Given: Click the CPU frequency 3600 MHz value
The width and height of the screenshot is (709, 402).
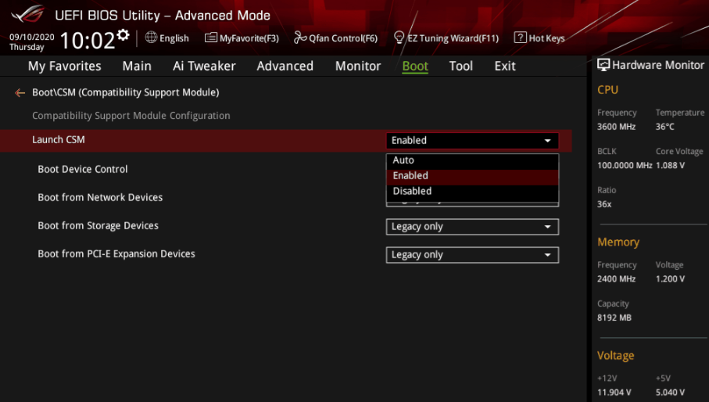Looking at the screenshot, I should click(616, 127).
